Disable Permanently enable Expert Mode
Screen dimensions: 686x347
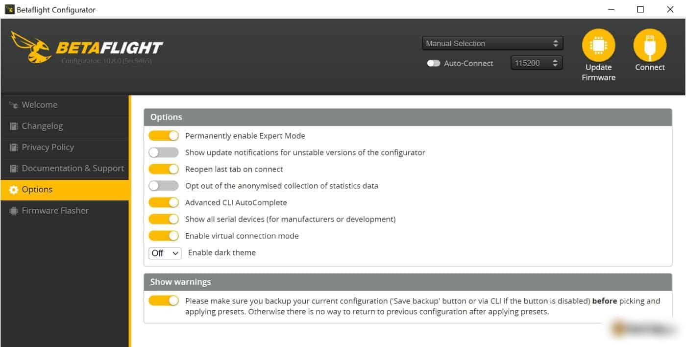164,136
